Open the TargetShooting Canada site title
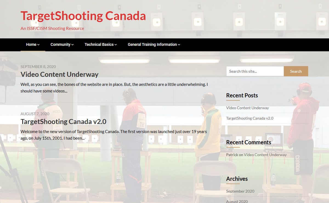The height and width of the screenshot is (203, 329). click(x=83, y=16)
